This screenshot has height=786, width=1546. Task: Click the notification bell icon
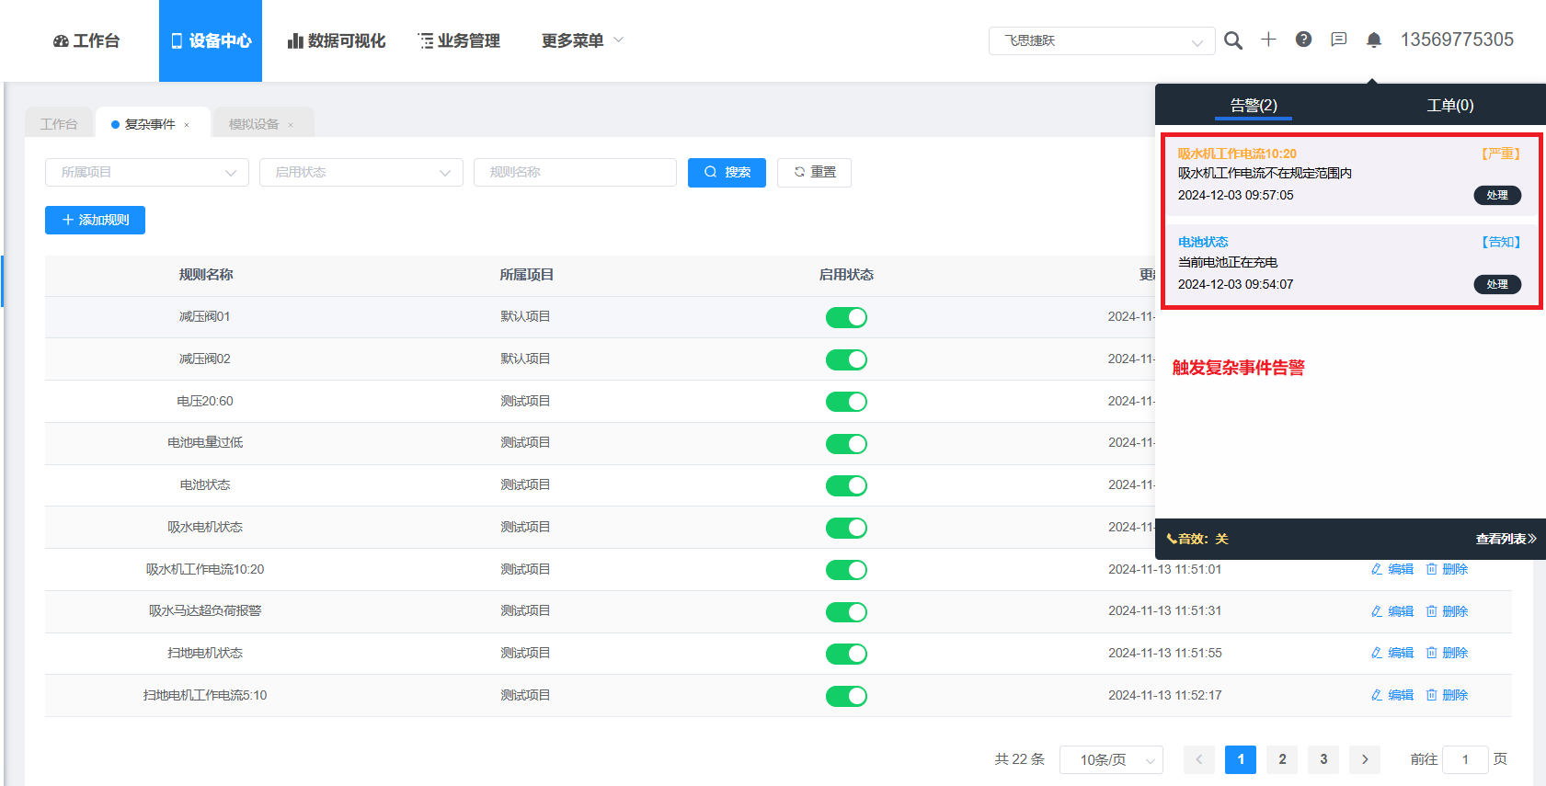click(1374, 40)
